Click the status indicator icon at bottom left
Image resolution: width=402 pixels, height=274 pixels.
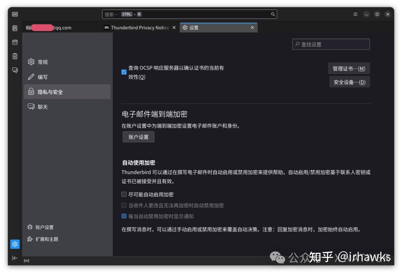click(26, 261)
